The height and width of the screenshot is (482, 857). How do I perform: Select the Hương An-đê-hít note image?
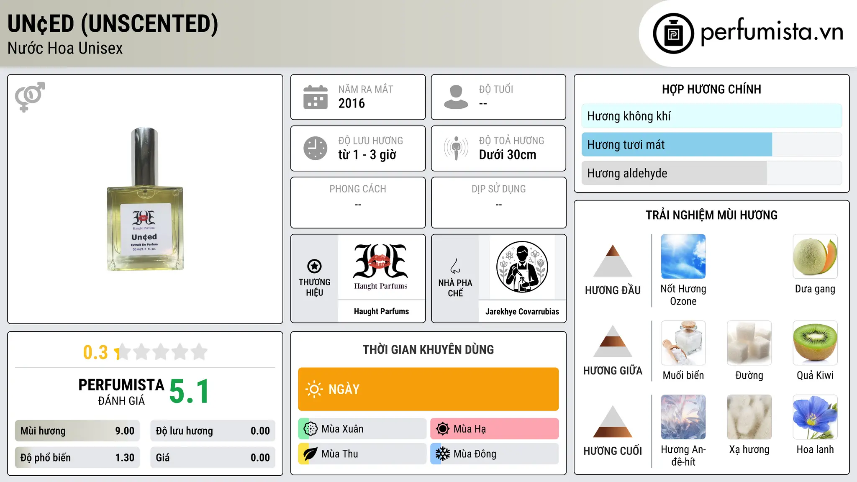683,417
